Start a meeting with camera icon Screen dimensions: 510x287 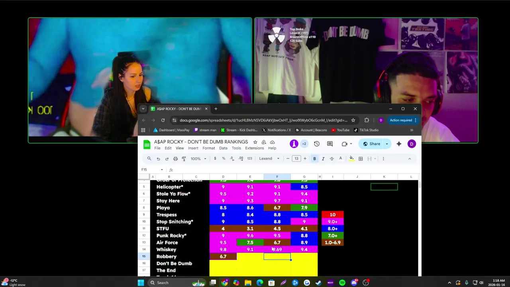tap(344, 144)
